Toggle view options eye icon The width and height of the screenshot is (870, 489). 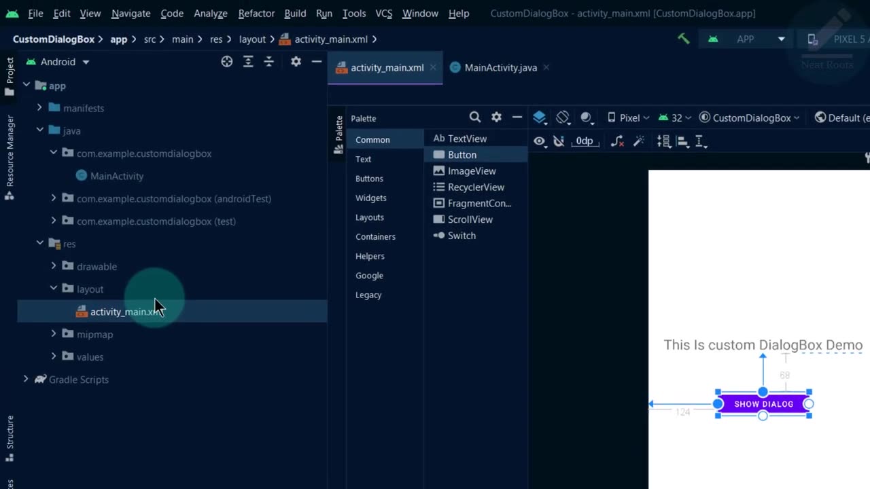pos(540,141)
